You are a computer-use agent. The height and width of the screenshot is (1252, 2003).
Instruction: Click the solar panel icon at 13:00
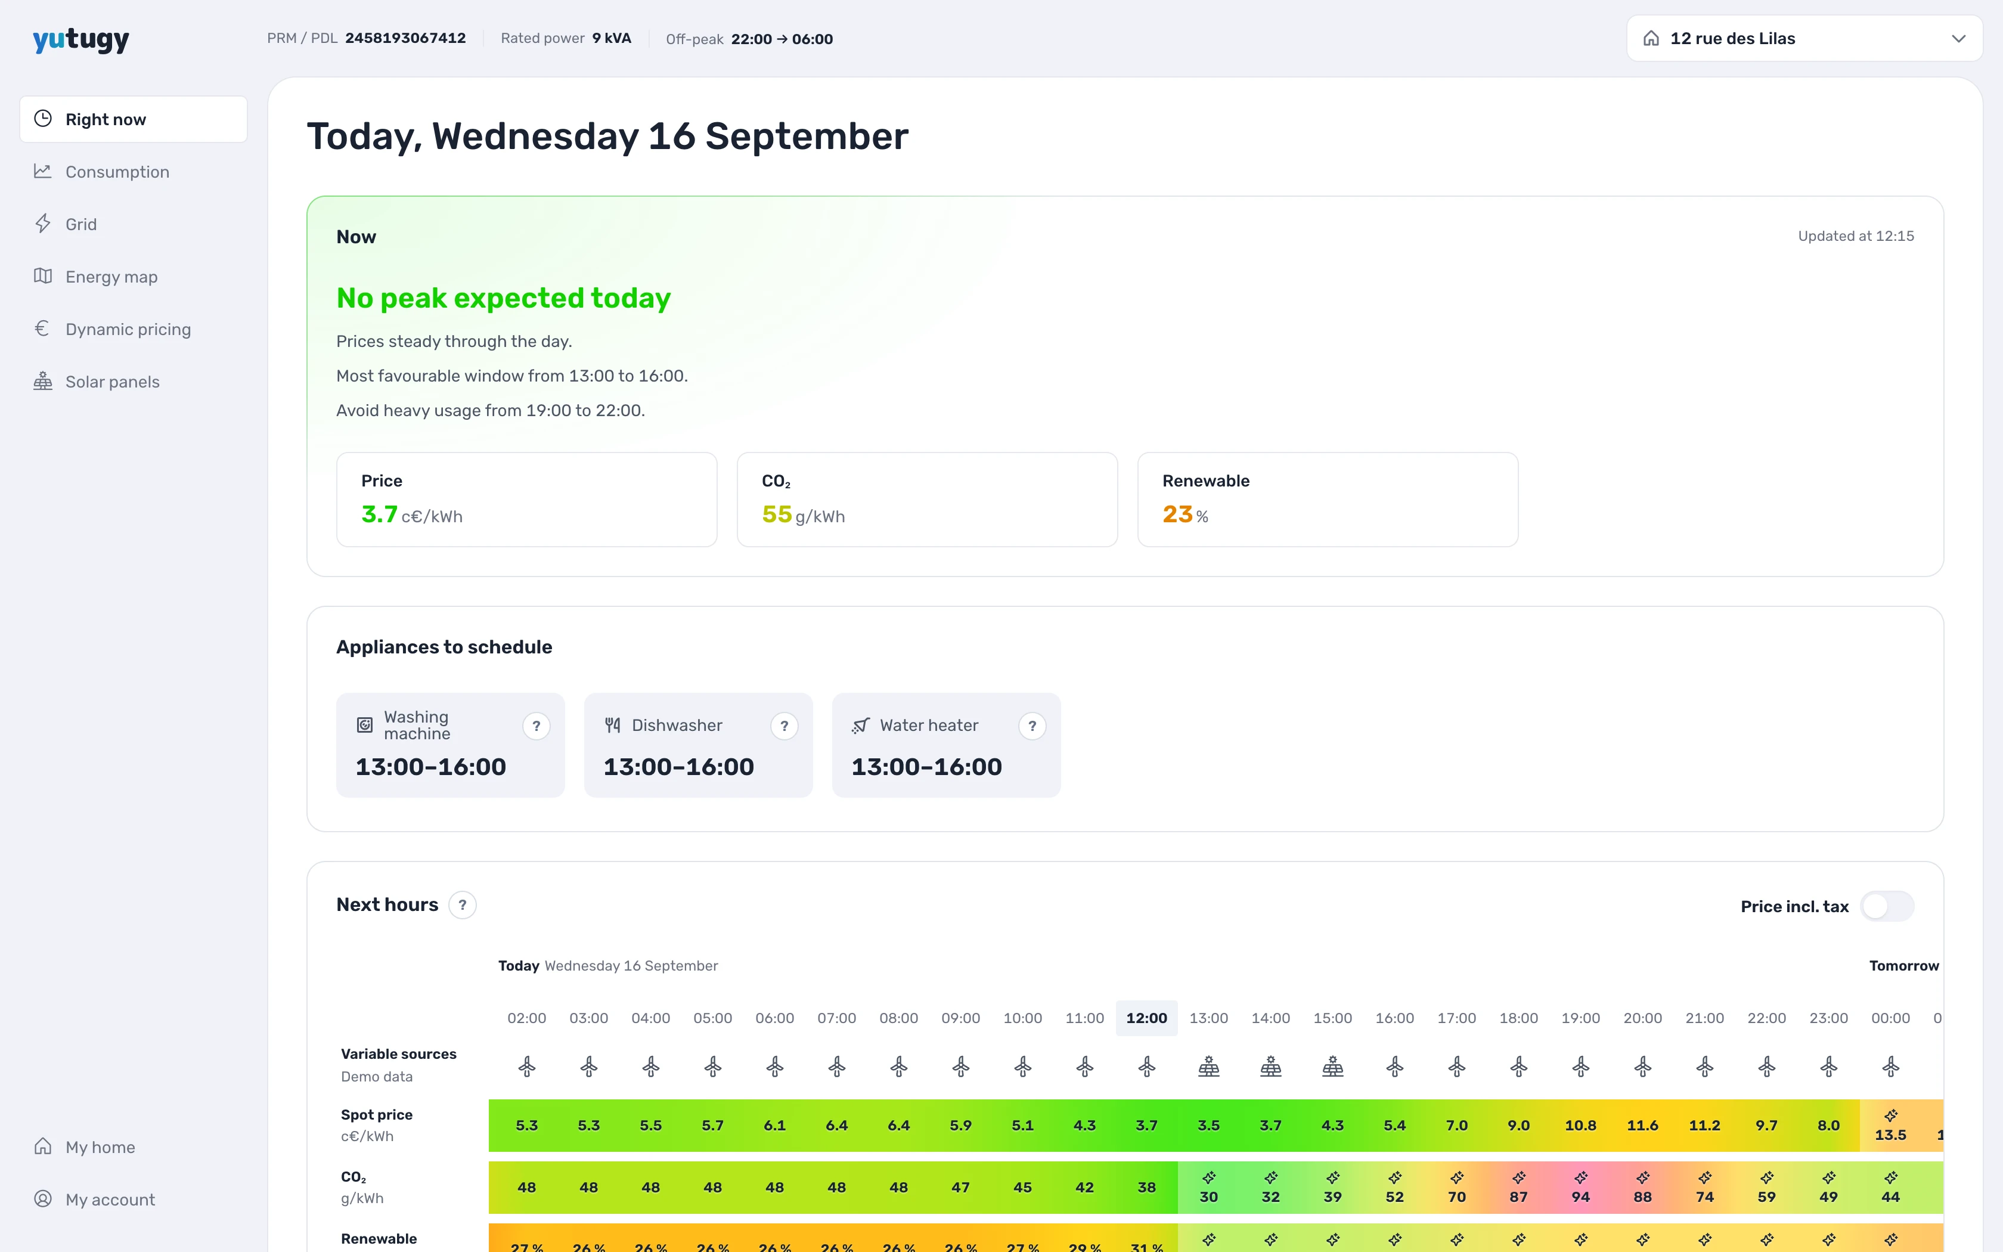pyautogui.click(x=1208, y=1067)
